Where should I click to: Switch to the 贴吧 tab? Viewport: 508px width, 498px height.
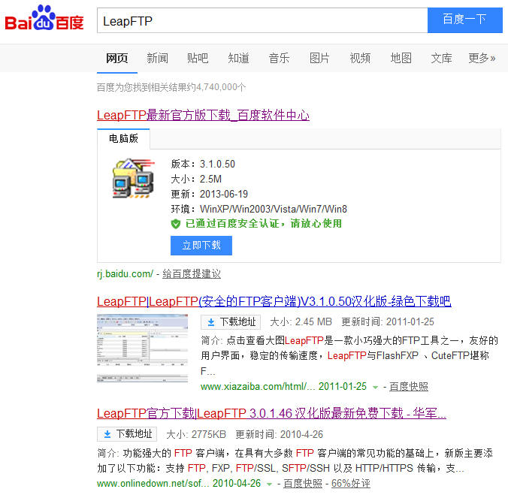[198, 59]
